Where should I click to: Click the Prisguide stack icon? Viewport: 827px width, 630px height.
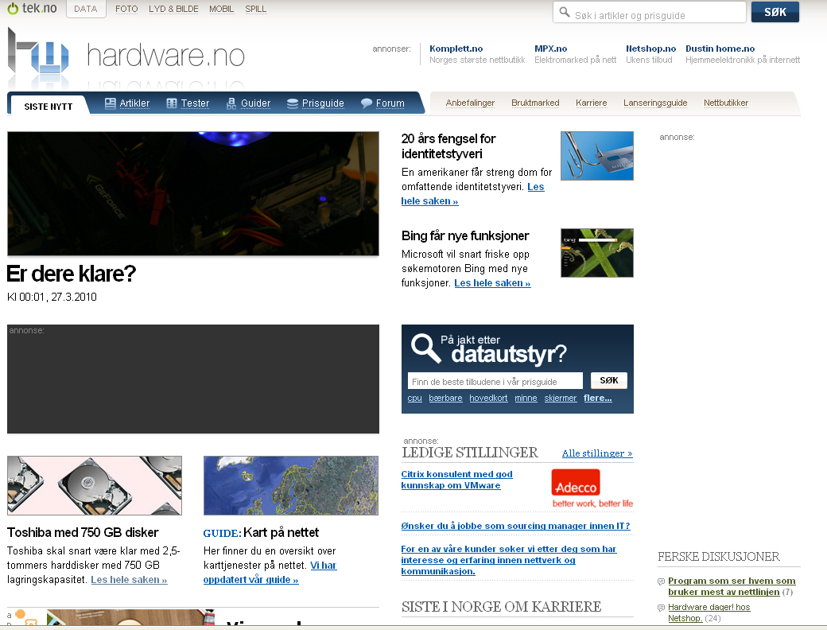click(293, 103)
